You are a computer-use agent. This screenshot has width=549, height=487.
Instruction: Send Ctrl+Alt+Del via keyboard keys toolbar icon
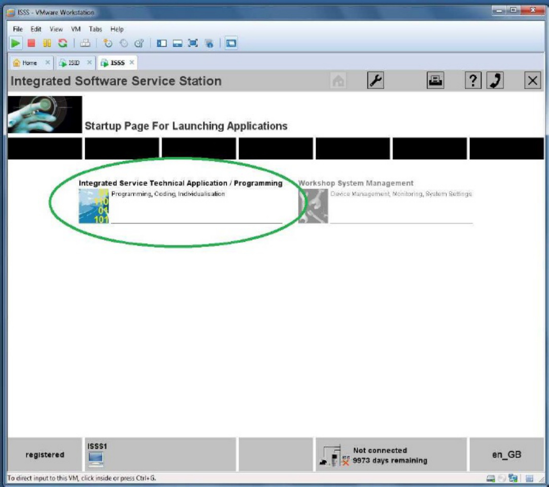click(85, 43)
